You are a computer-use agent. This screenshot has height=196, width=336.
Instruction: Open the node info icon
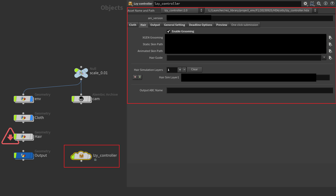coord(326,4)
